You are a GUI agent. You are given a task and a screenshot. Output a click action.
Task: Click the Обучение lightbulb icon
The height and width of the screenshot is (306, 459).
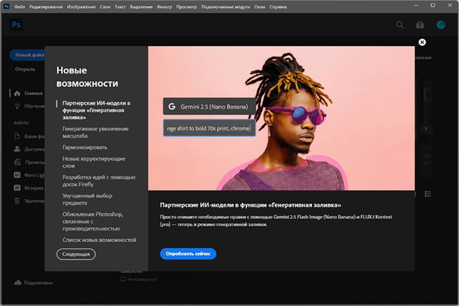click(17, 106)
